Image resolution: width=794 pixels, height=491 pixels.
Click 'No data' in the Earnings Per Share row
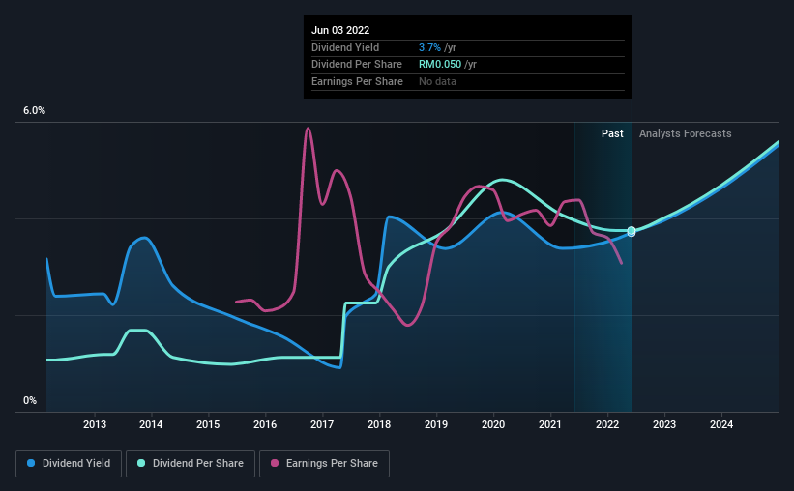point(437,81)
